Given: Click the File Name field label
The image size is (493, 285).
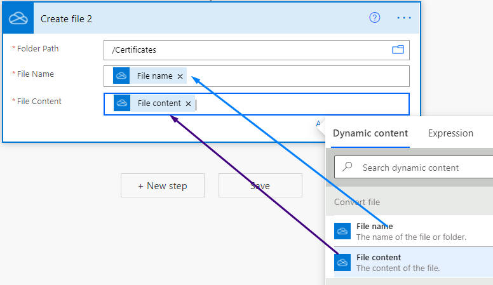Looking at the screenshot, I should [x=35, y=74].
